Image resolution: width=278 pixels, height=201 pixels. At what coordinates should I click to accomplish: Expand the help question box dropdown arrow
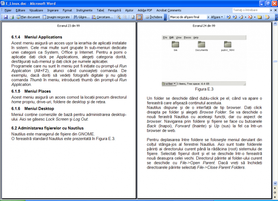pyautogui.click(x=271, y=10)
